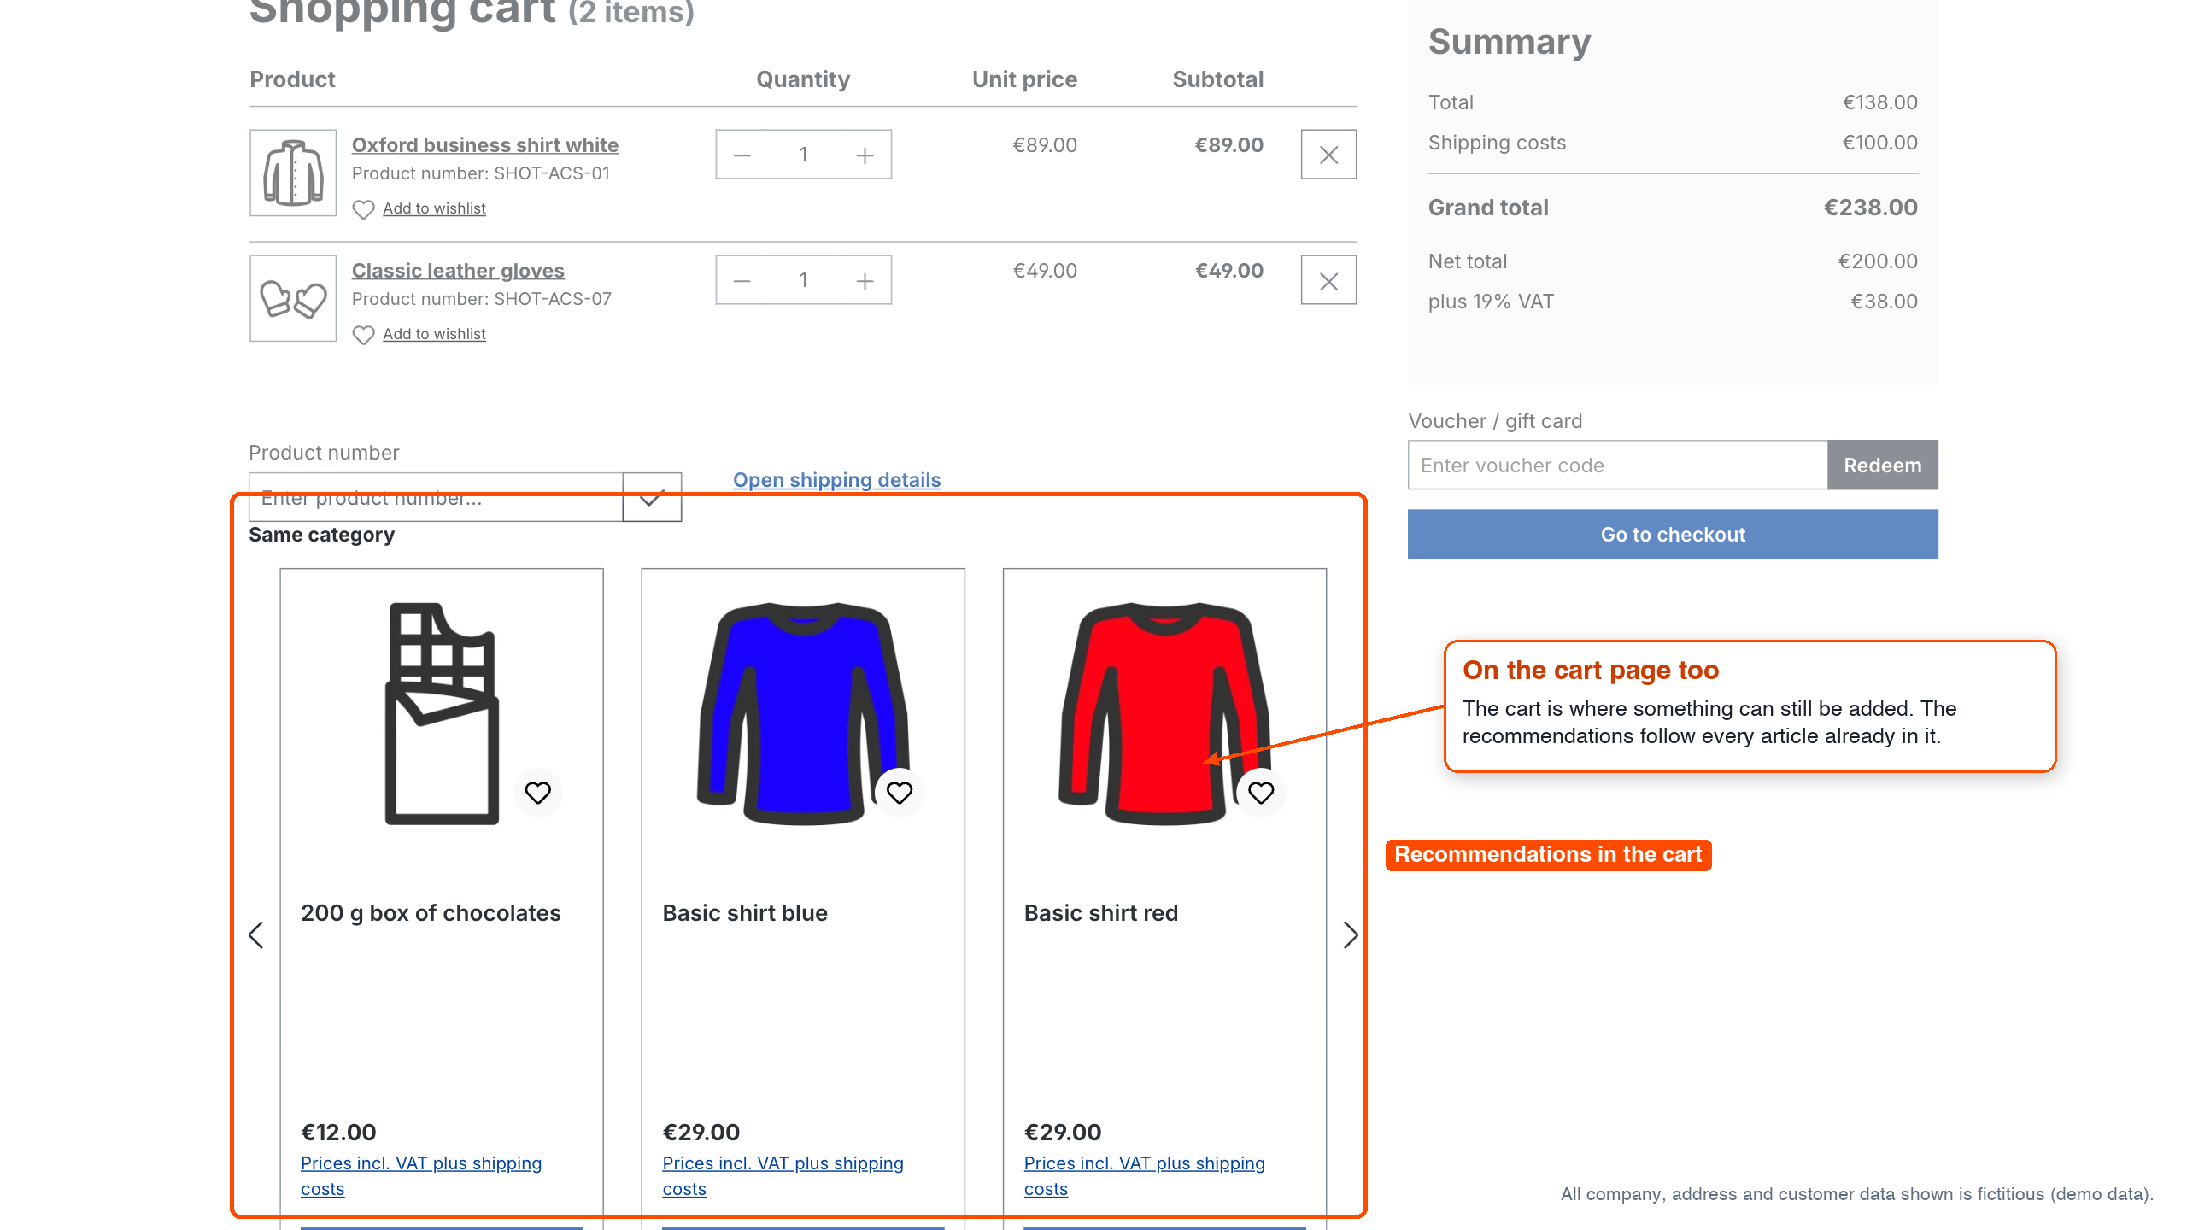This screenshot has height=1230, width=2187.
Task: Remove Oxford business shirt white from cart
Action: pyautogui.click(x=1328, y=155)
